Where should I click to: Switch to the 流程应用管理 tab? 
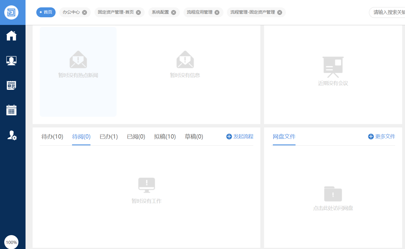point(200,12)
